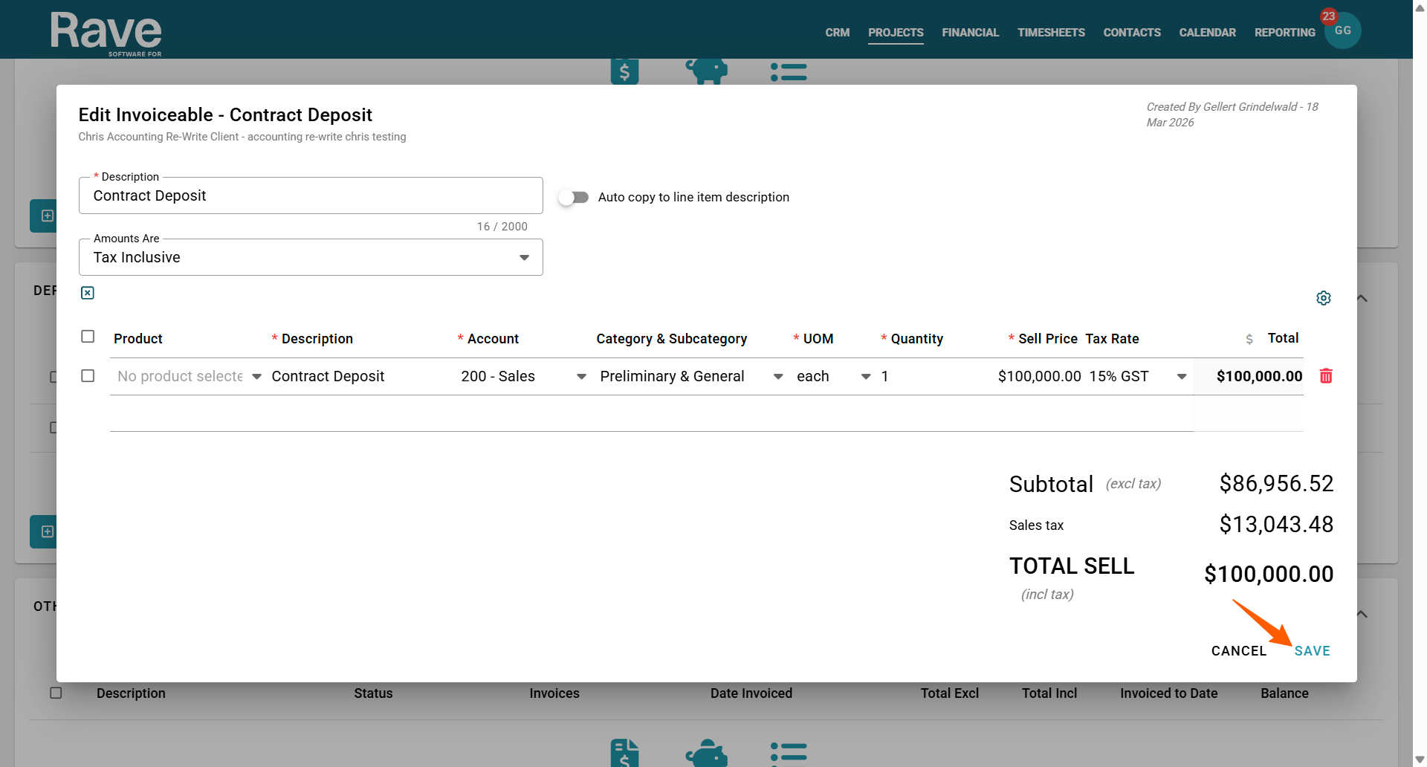Click the Balance column header
This screenshot has width=1427, height=767.
coord(1284,693)
